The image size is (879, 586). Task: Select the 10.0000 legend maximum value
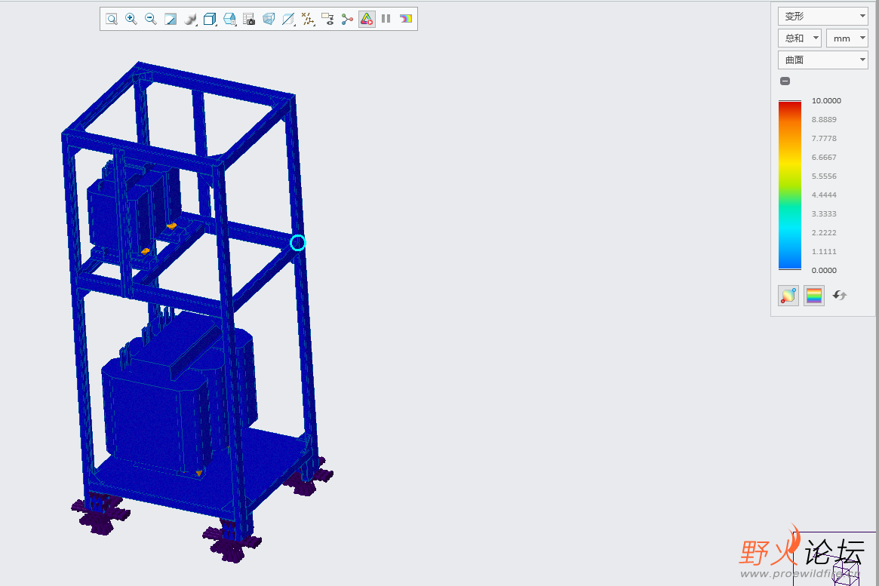[826, 101]
